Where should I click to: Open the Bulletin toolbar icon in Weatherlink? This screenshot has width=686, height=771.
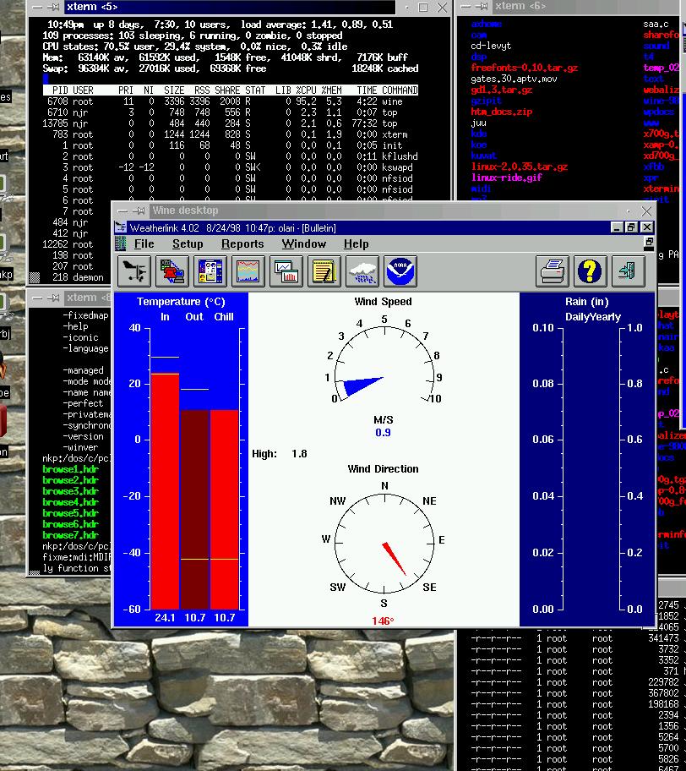tap(210, 271)
